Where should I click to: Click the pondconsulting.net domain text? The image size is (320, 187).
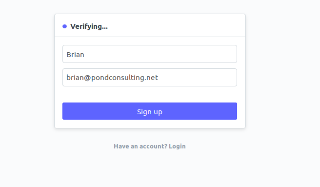pyautogui.click(x=124, y=78)
